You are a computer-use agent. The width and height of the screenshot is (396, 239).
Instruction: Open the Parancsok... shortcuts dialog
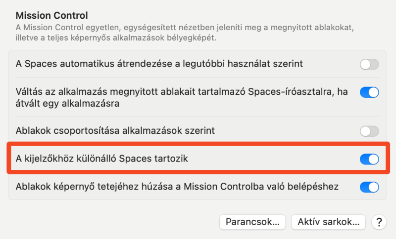pos(252,222)
